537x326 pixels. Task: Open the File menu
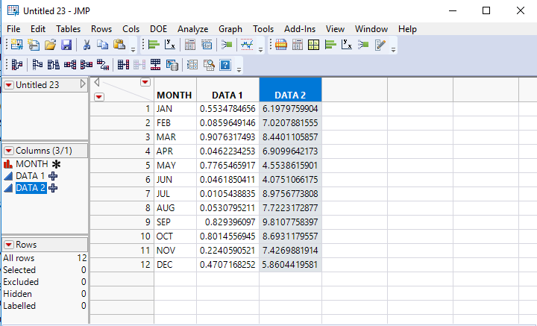(13, 29)
